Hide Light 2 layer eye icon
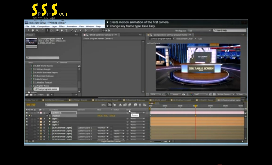The image size is (272, 165). 27,122
